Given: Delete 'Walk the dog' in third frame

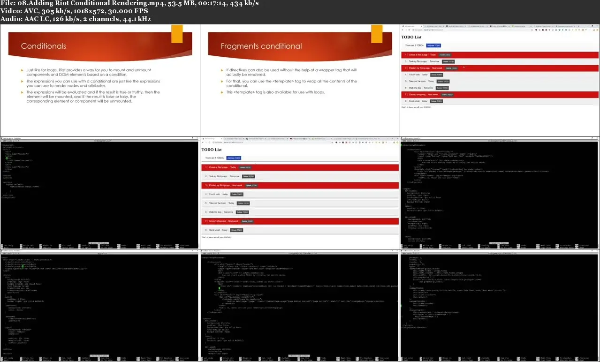Looking at the screenshot, I should [x=442, y=88].
